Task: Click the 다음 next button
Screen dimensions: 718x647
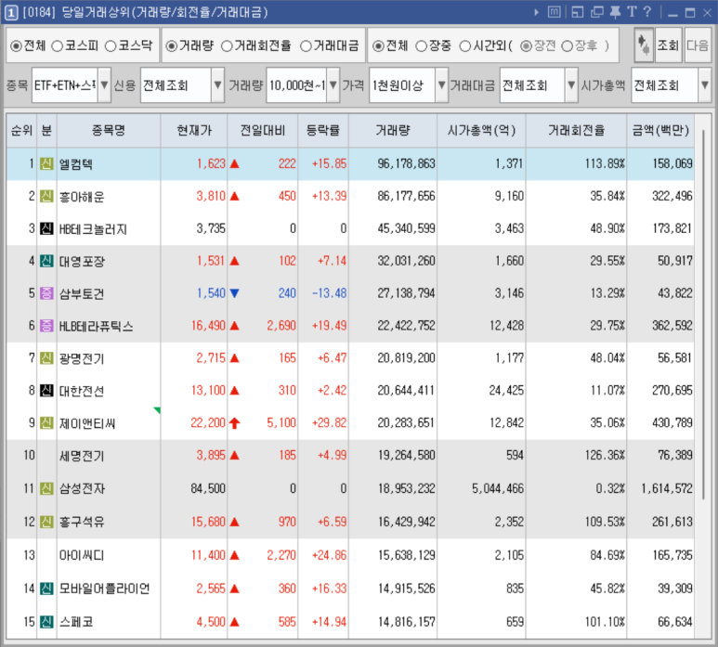Action: [698, 45]
